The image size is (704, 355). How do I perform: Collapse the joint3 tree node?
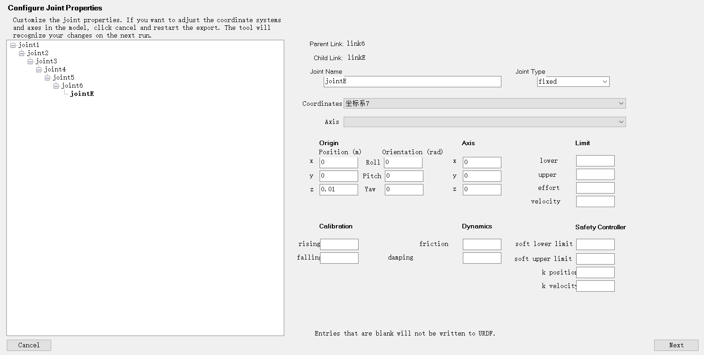tap(30, 62)
